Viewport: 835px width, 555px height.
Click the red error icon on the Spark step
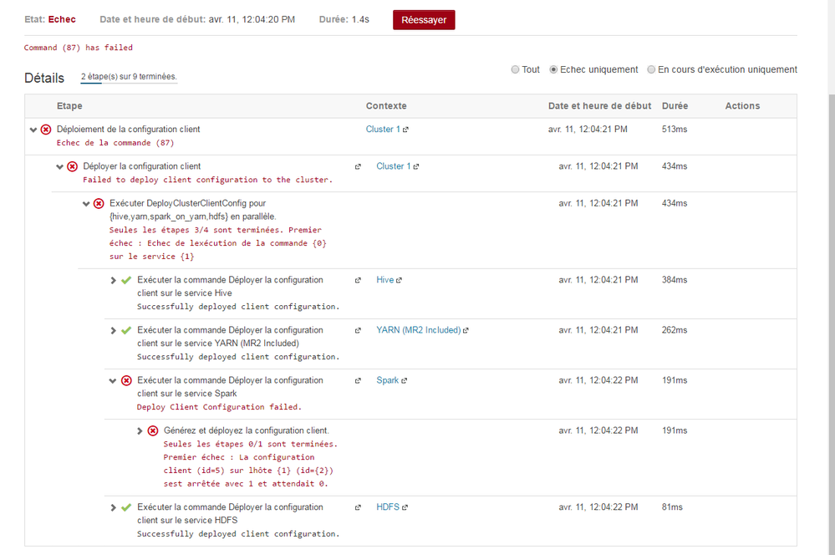click(126, 380)
